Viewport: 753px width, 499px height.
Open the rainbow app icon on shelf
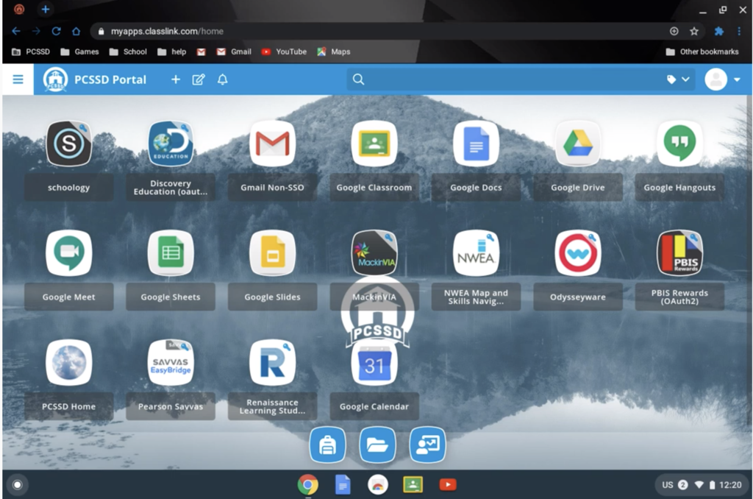(378, 484)
